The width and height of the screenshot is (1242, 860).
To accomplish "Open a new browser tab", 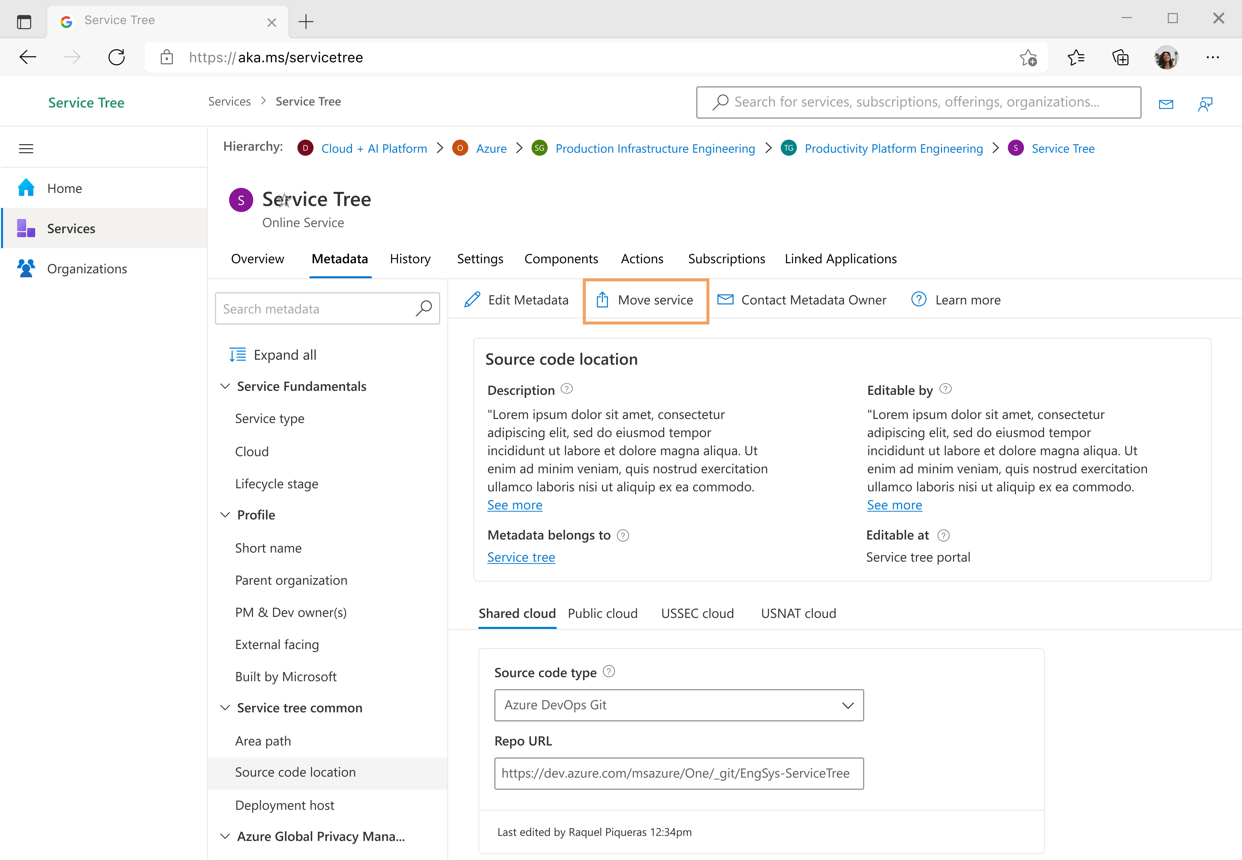I will coord(305,22).
